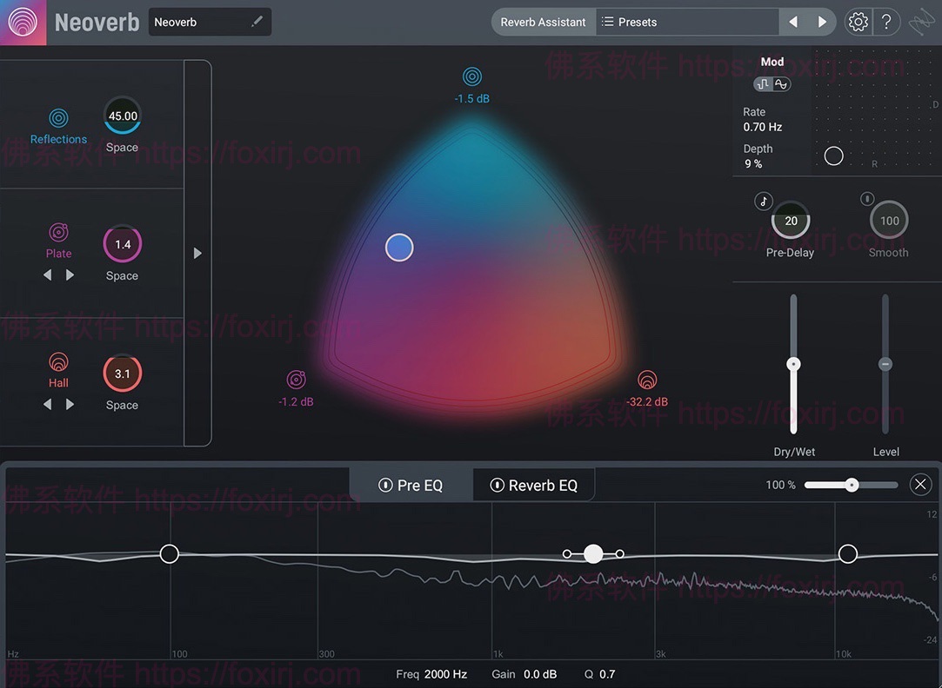
Task: Switch to the Pre EQ tab
Action: 422,485
